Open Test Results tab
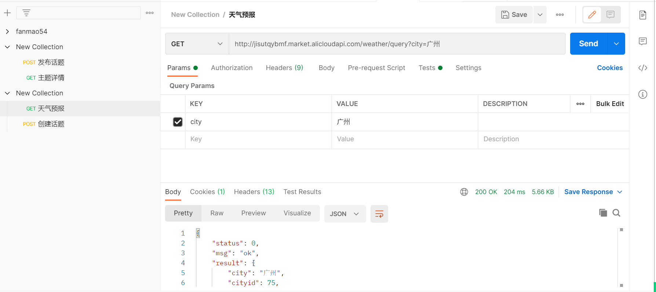 pyautogui.click(x=302, y=192)
